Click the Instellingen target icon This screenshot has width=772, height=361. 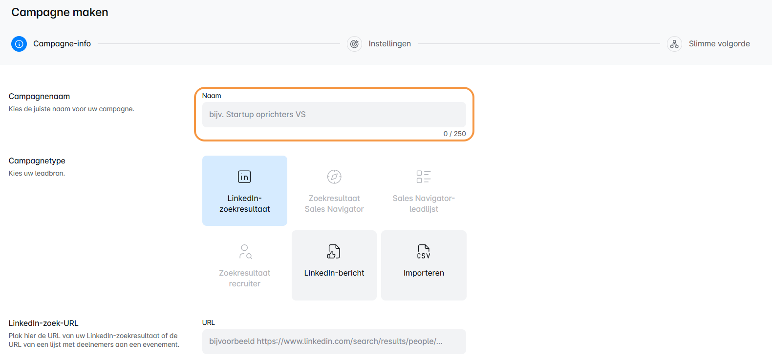tap(354, 44)
